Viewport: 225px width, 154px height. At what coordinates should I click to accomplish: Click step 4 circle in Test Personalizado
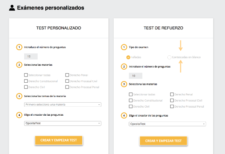pyautogui.click(x=19, y=115)
